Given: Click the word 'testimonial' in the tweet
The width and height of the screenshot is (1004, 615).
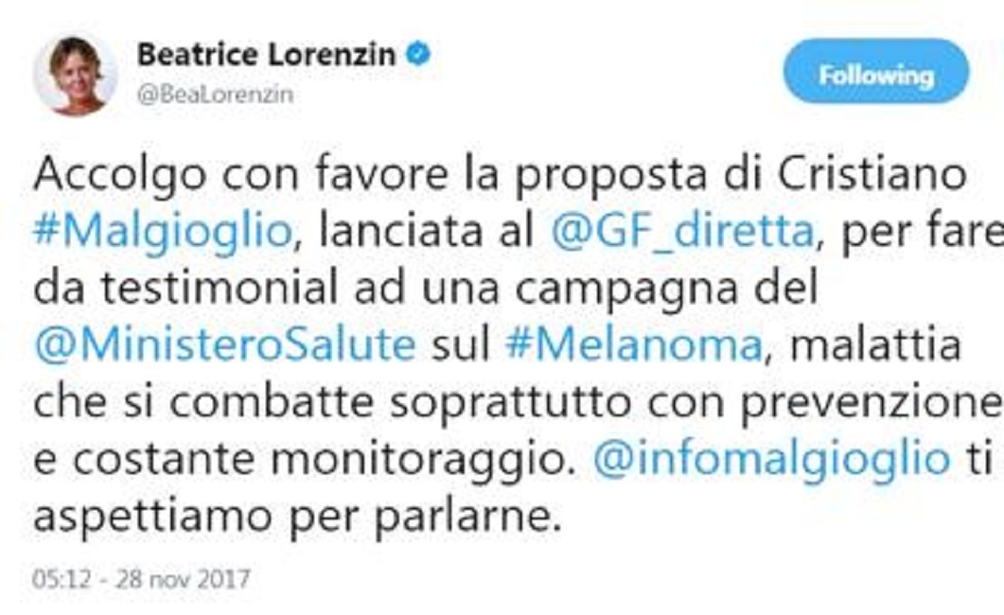Looking at the screenshot, I should tap(219, 288).
